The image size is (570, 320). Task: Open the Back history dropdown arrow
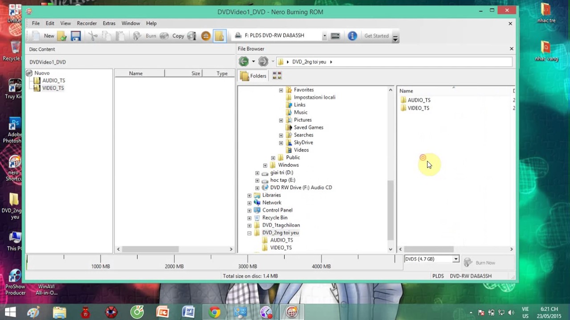point(253,62)
